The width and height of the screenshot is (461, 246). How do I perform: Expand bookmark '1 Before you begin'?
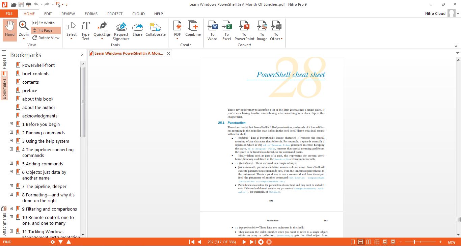11,124
